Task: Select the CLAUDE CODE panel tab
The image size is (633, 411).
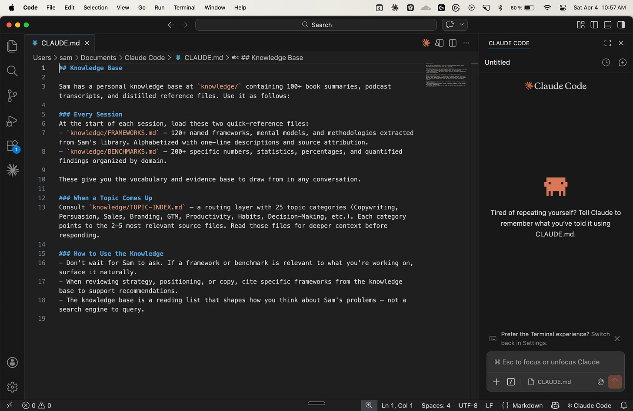Action: (x=509, y=43)
